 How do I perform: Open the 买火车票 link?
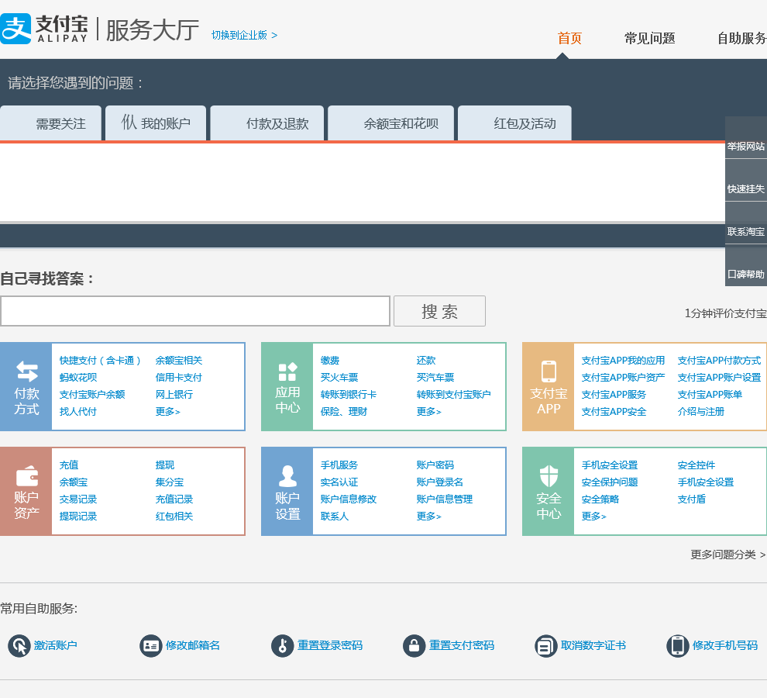tap(339, 378)
